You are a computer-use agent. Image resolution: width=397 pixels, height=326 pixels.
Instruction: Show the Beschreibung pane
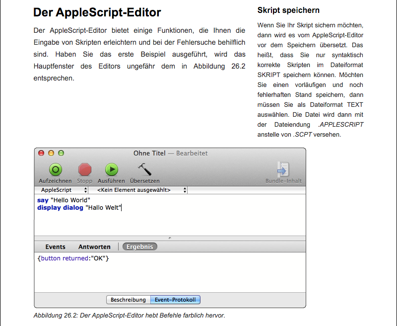129,300
